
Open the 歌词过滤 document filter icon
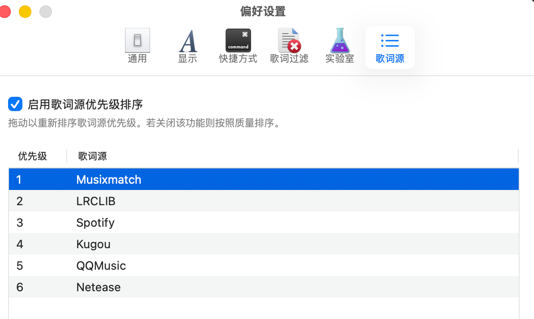[x=289, y=41]
